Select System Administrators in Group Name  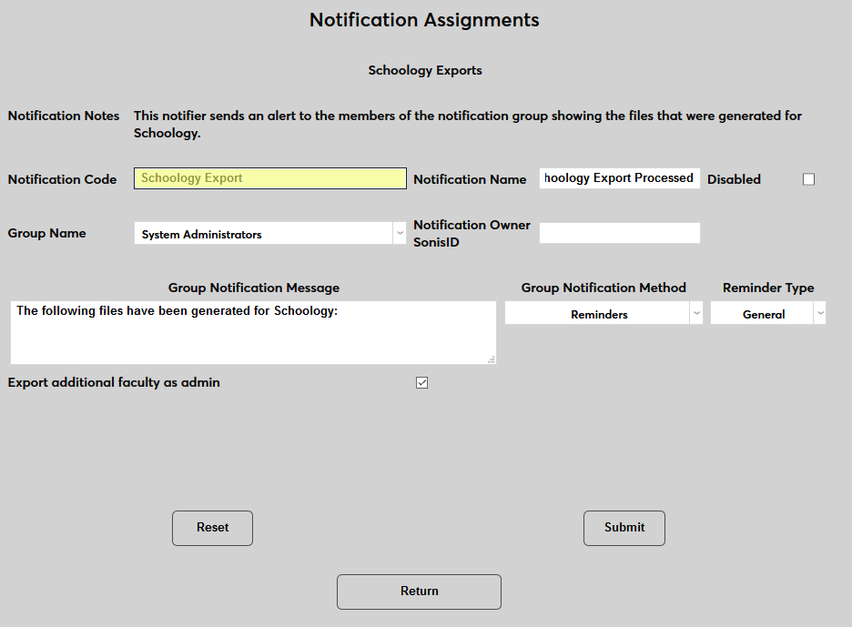pos(269,233)
